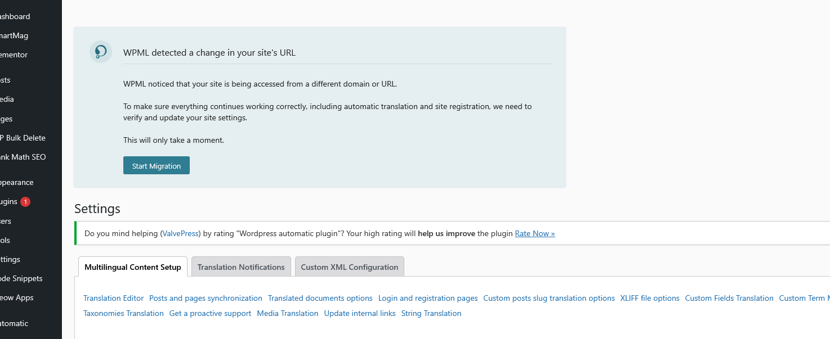The image size is (830, 339).
Task: Click the WPML notice logo icon
Action: pos(100,52)
